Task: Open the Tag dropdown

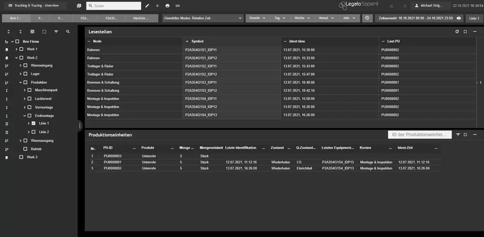Action: 280,18
